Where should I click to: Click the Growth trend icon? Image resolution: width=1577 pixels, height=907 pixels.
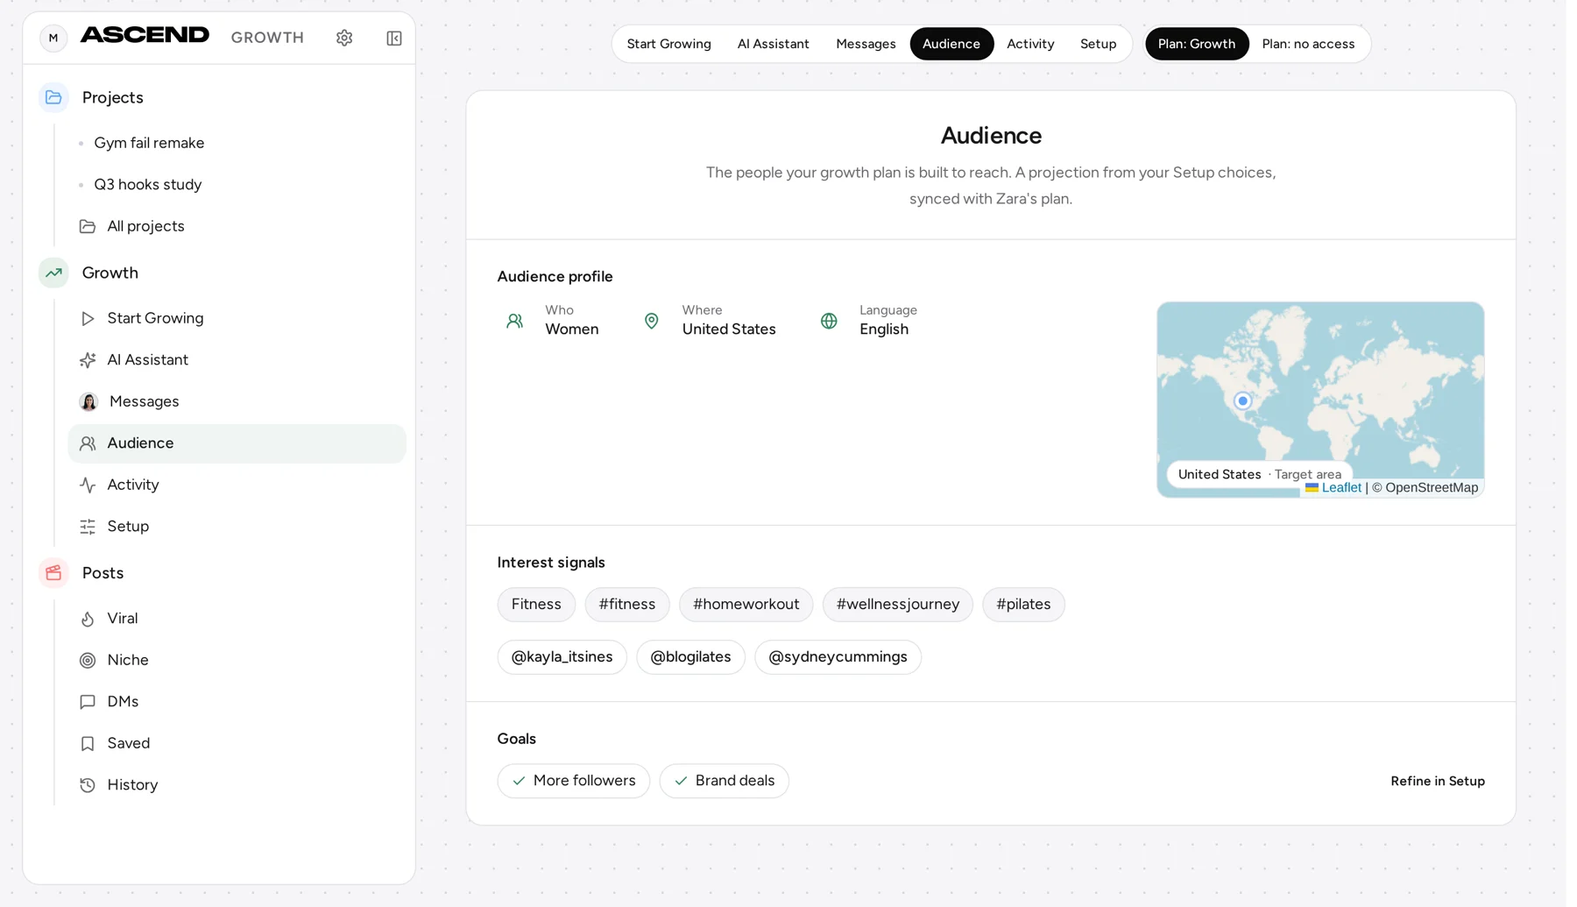53,273
